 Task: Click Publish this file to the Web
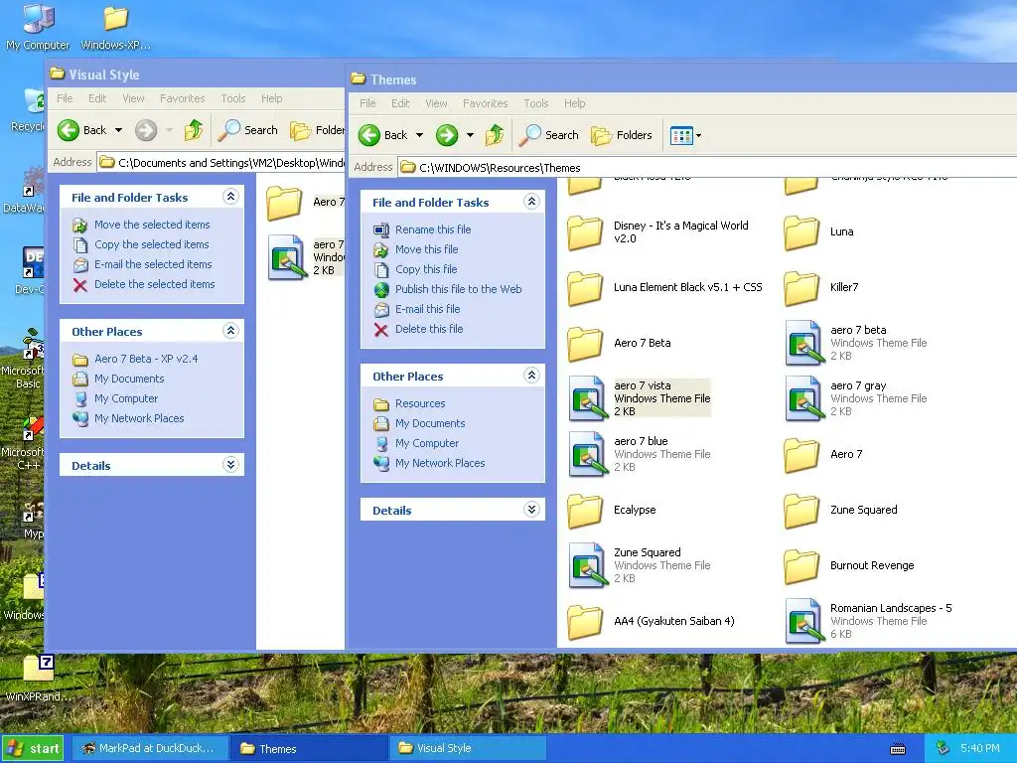tap(458, 289)
